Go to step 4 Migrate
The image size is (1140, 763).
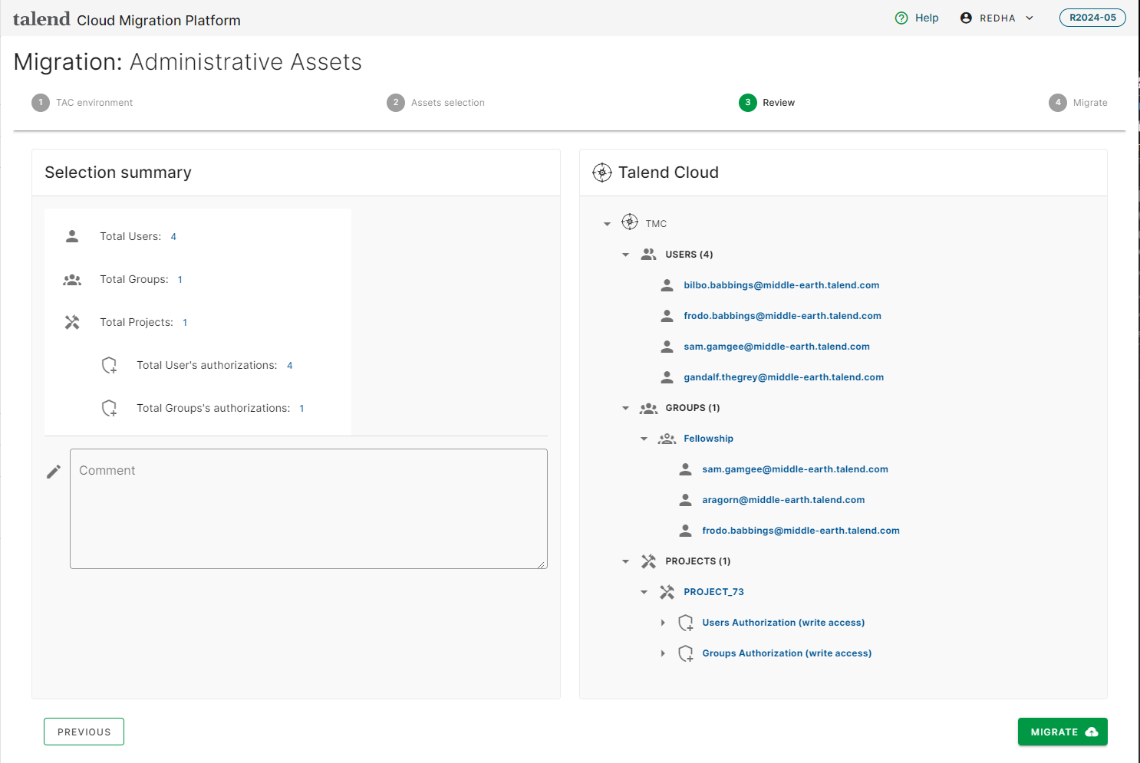(1078, 103)
